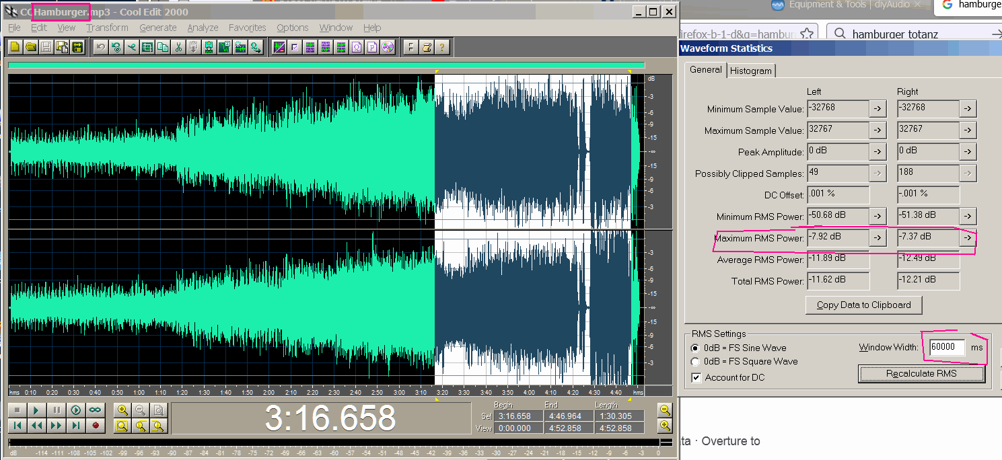Image resolution: width=1002 pixels, height=460 pixels.
Task: Click the green display range bar above waveform
Action: tap(326, 65)
